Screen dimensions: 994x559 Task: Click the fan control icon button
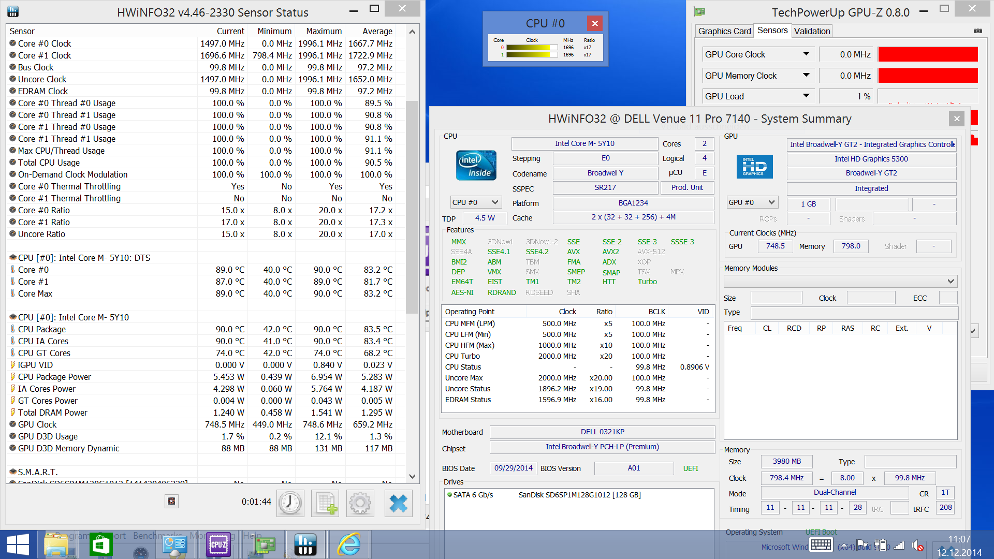pyautogui.click(x=171, y=501)
